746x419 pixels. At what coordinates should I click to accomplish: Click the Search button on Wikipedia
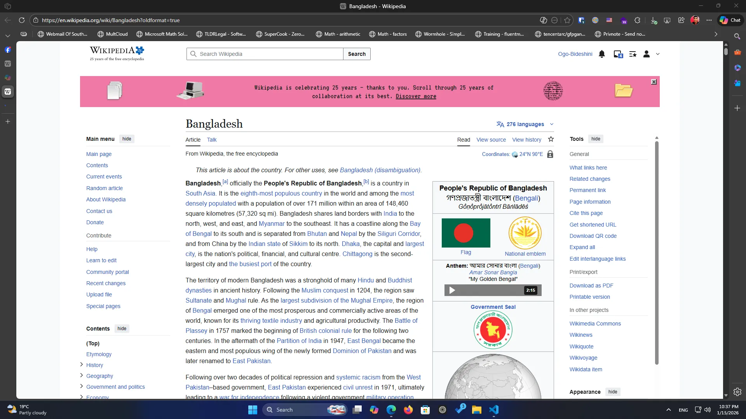click(357, 54)
